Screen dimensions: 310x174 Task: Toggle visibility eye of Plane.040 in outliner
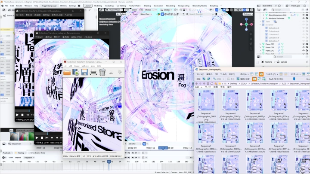point(304,51)
